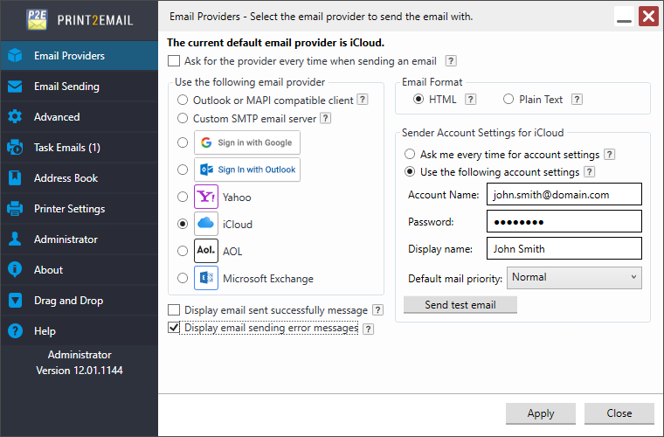Click the Sign in with Outlook button
Screen dimensions: 664x437
247,170
